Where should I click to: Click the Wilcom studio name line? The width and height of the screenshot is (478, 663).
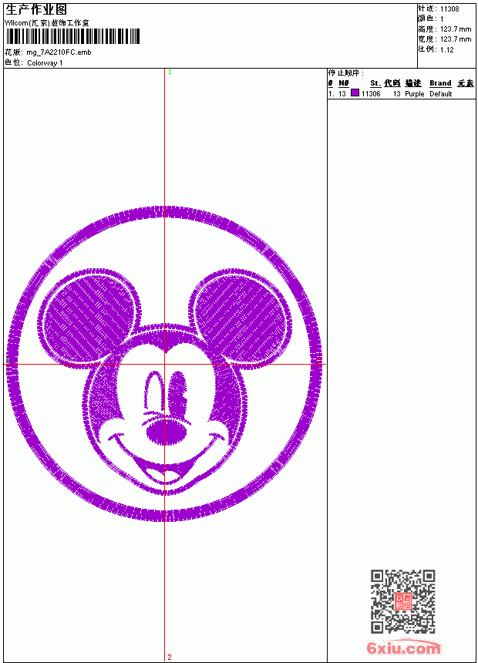click(47, 23)
